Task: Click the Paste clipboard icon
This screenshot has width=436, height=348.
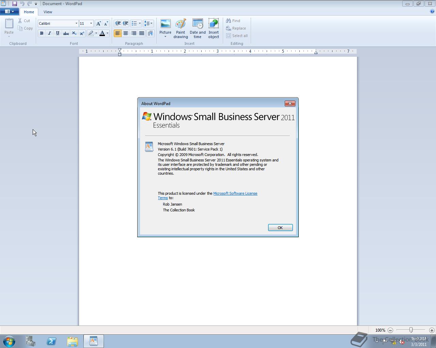Action: click(x=9, y=23)
